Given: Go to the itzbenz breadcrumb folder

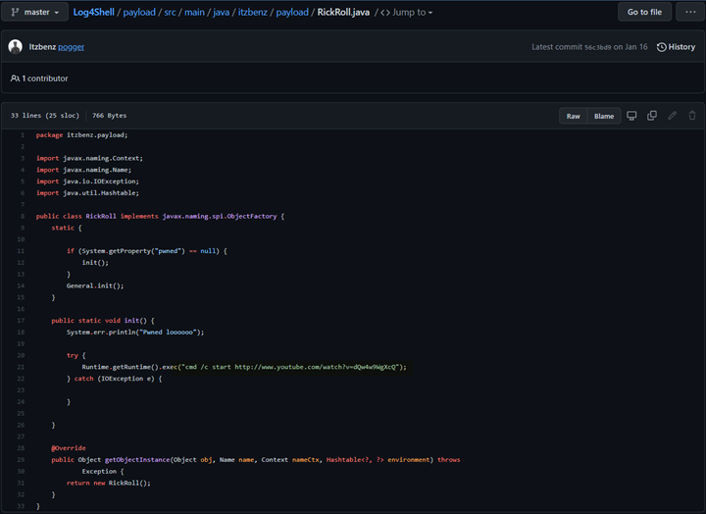Looking at the screenshot, I should 253,12.
